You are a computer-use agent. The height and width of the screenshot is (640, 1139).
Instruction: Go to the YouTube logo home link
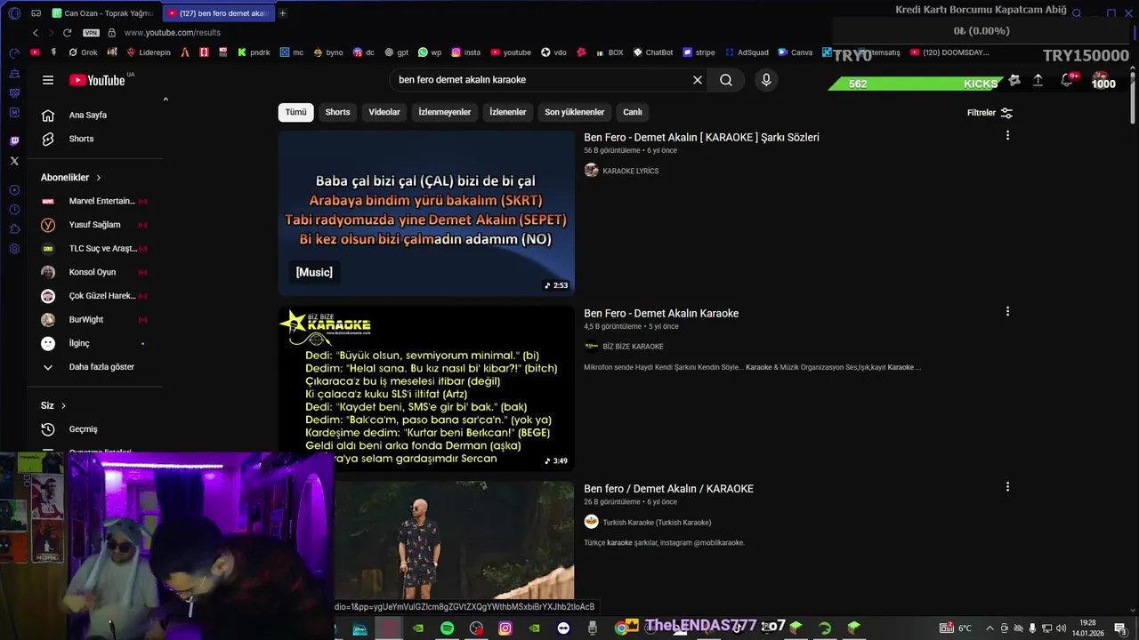[97, 80]
